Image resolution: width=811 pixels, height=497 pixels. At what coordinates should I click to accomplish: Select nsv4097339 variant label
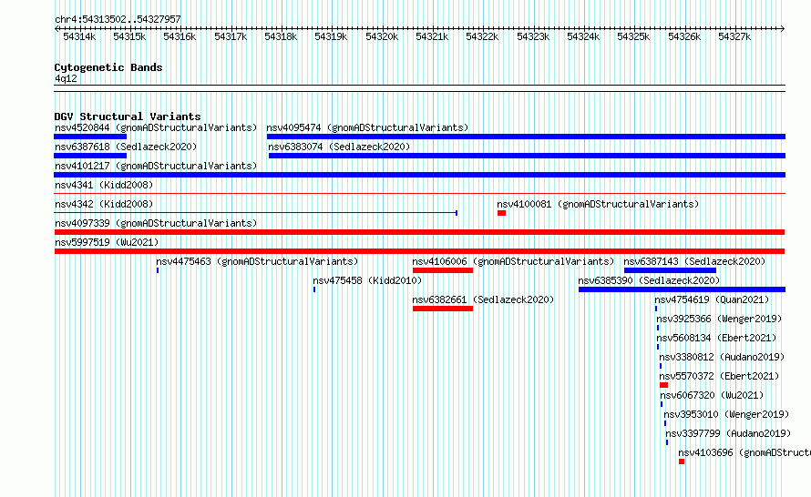(156, 223)
